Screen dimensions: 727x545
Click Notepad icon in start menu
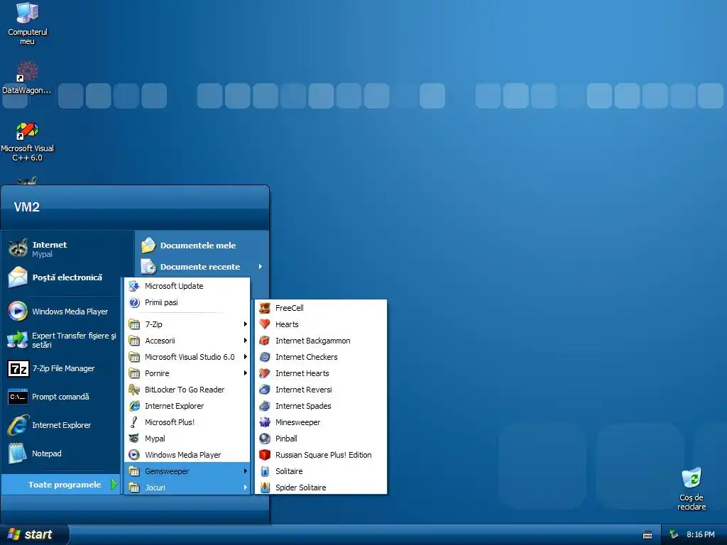click(18, 453)
